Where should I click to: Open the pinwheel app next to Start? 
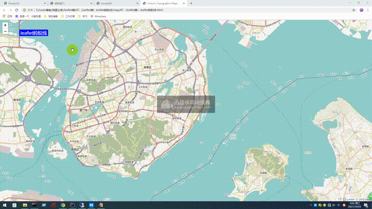click(14, 205)
